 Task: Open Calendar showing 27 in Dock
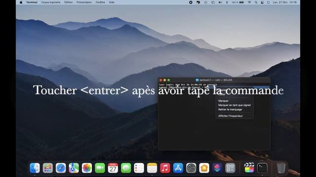[113, 168]
